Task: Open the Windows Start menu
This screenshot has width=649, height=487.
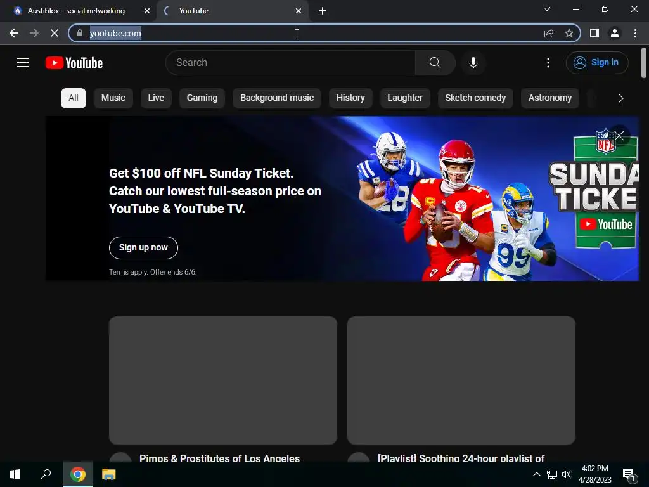Action: (x=15, y=474)
